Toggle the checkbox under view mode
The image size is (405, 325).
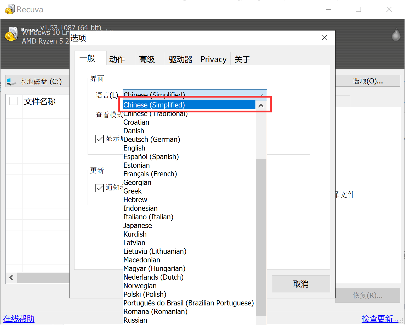coord(100,139)
